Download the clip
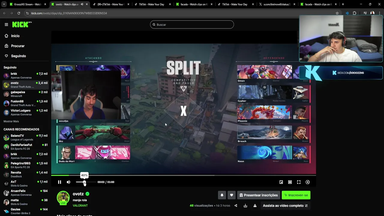Viewport: 384px width, 216px height. tap(245, 205)
